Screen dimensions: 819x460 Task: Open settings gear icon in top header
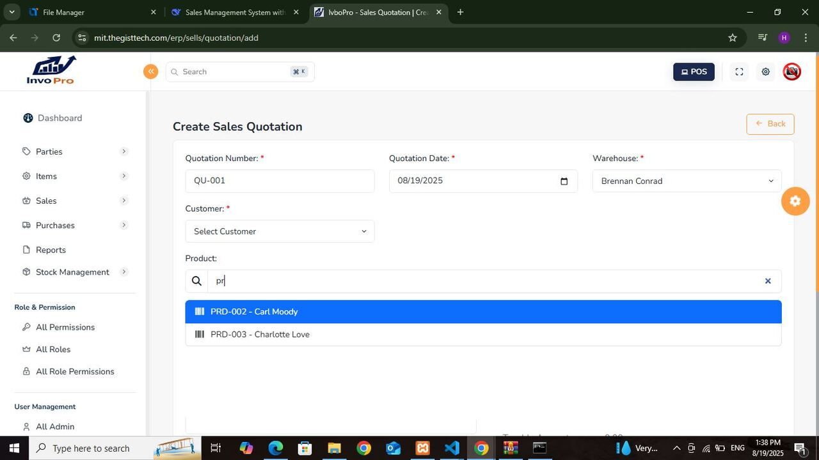pos(765,72)
